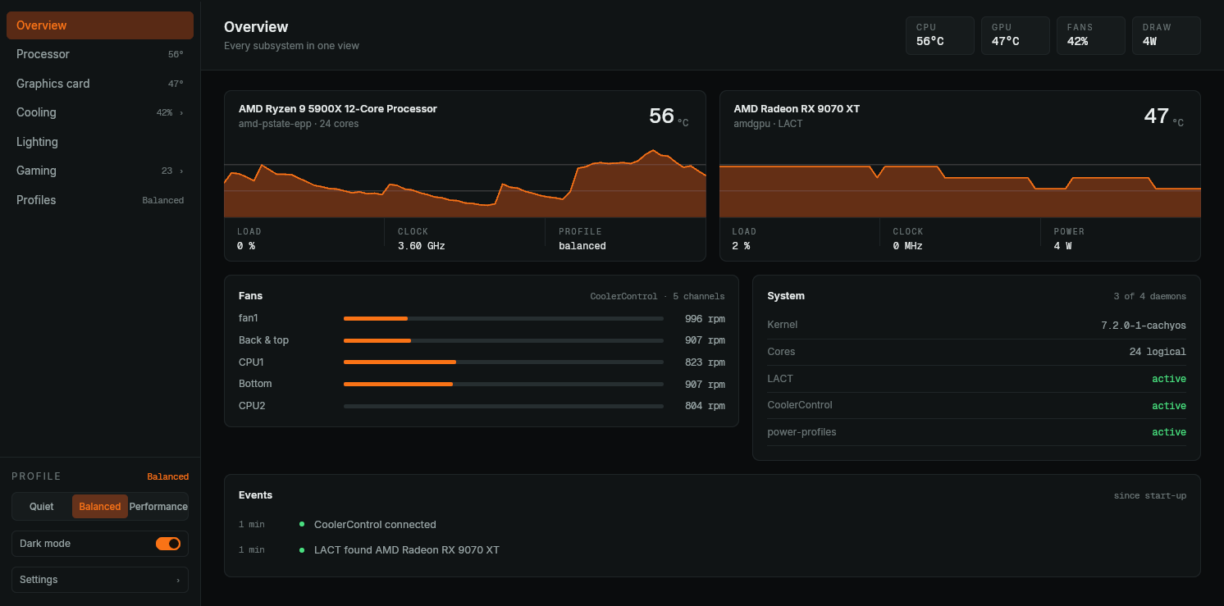Switch the power profile to Quiet
The width and height of the screenshot is (1224, 606).
pyautogui.click(x=42, y=507)
